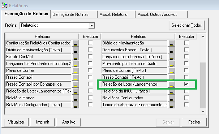Viewport: 219px width, 134px height.
Task: Enable Executar for Relatório Manad
Action: pos(90,98)
